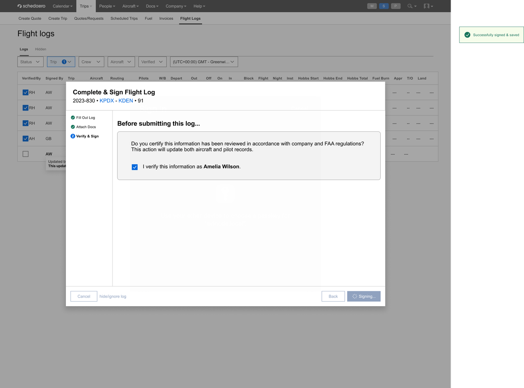Viewport: 524px width, 388px height.
Task: Click the M button in top bar
Action: click(x=372, y=6)
